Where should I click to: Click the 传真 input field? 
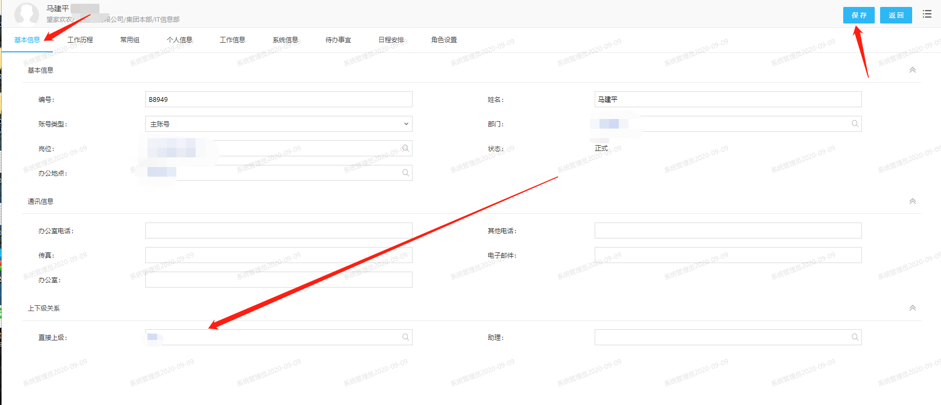tap(279, 255)
